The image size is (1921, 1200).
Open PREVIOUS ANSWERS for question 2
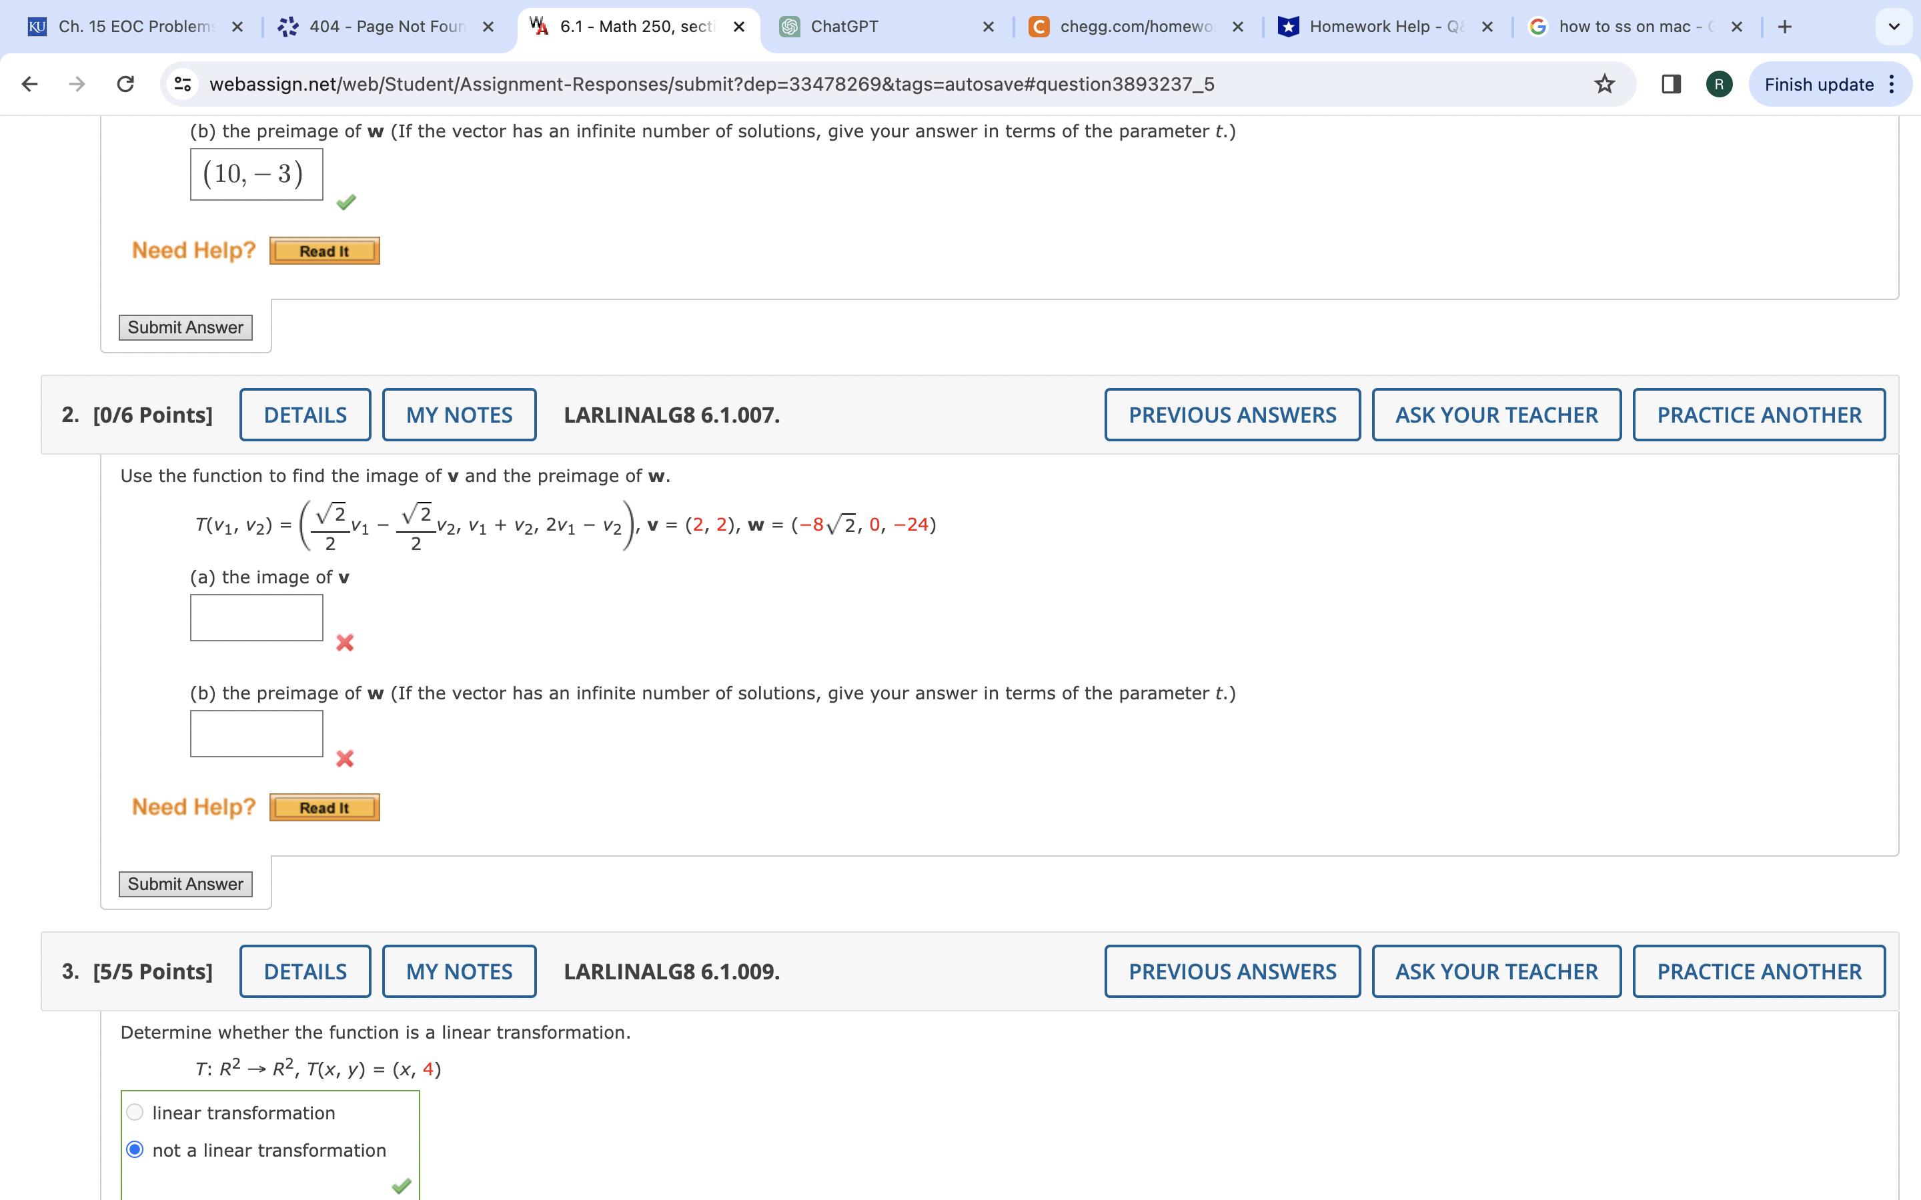coord(1232,415)
